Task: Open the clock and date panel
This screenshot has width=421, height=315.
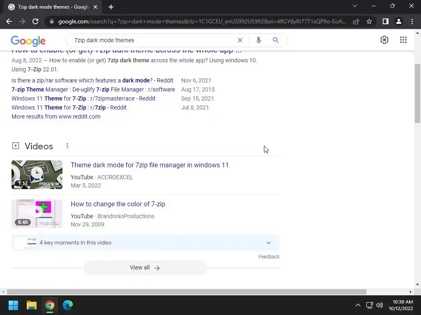Action: pos(401,305)
